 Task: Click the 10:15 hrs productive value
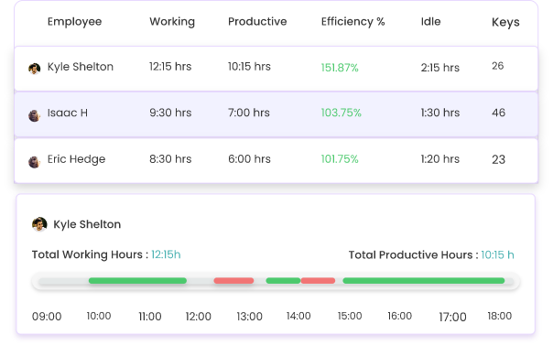[249, 66]
